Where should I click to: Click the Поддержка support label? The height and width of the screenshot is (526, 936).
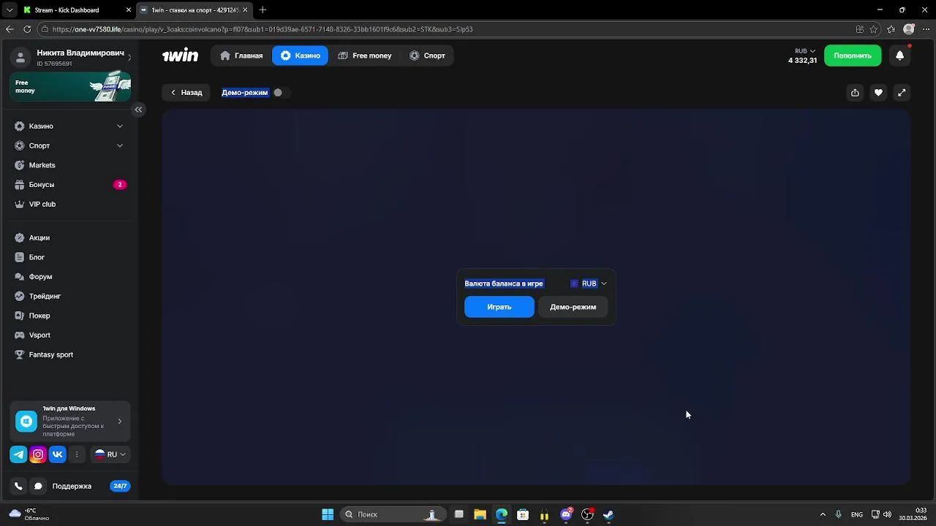(x=72, y=486)
